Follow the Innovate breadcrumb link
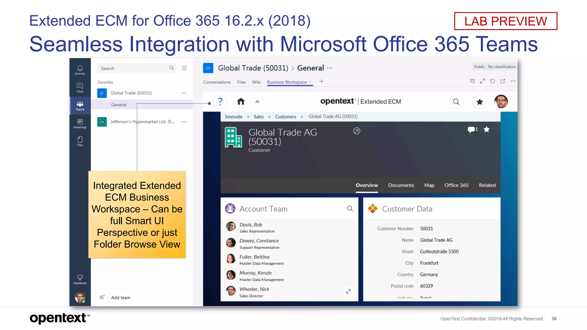 pyautogui.click(x=234, y=117)
